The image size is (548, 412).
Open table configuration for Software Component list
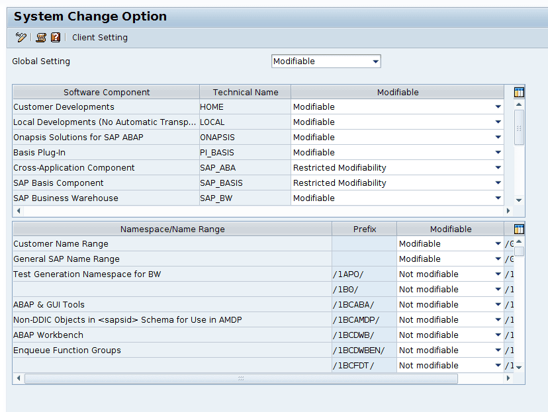[519, 91]
